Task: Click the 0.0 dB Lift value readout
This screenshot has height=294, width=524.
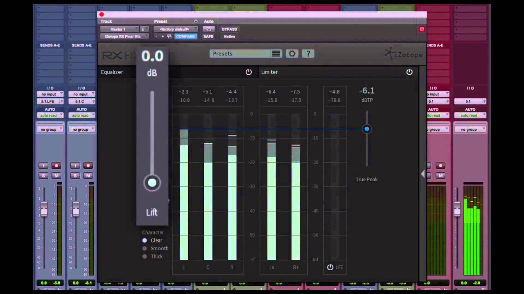Action: pos(152,56)
